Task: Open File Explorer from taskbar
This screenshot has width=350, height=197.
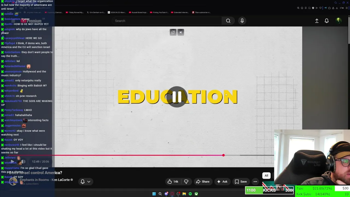Action: [184, 194]
